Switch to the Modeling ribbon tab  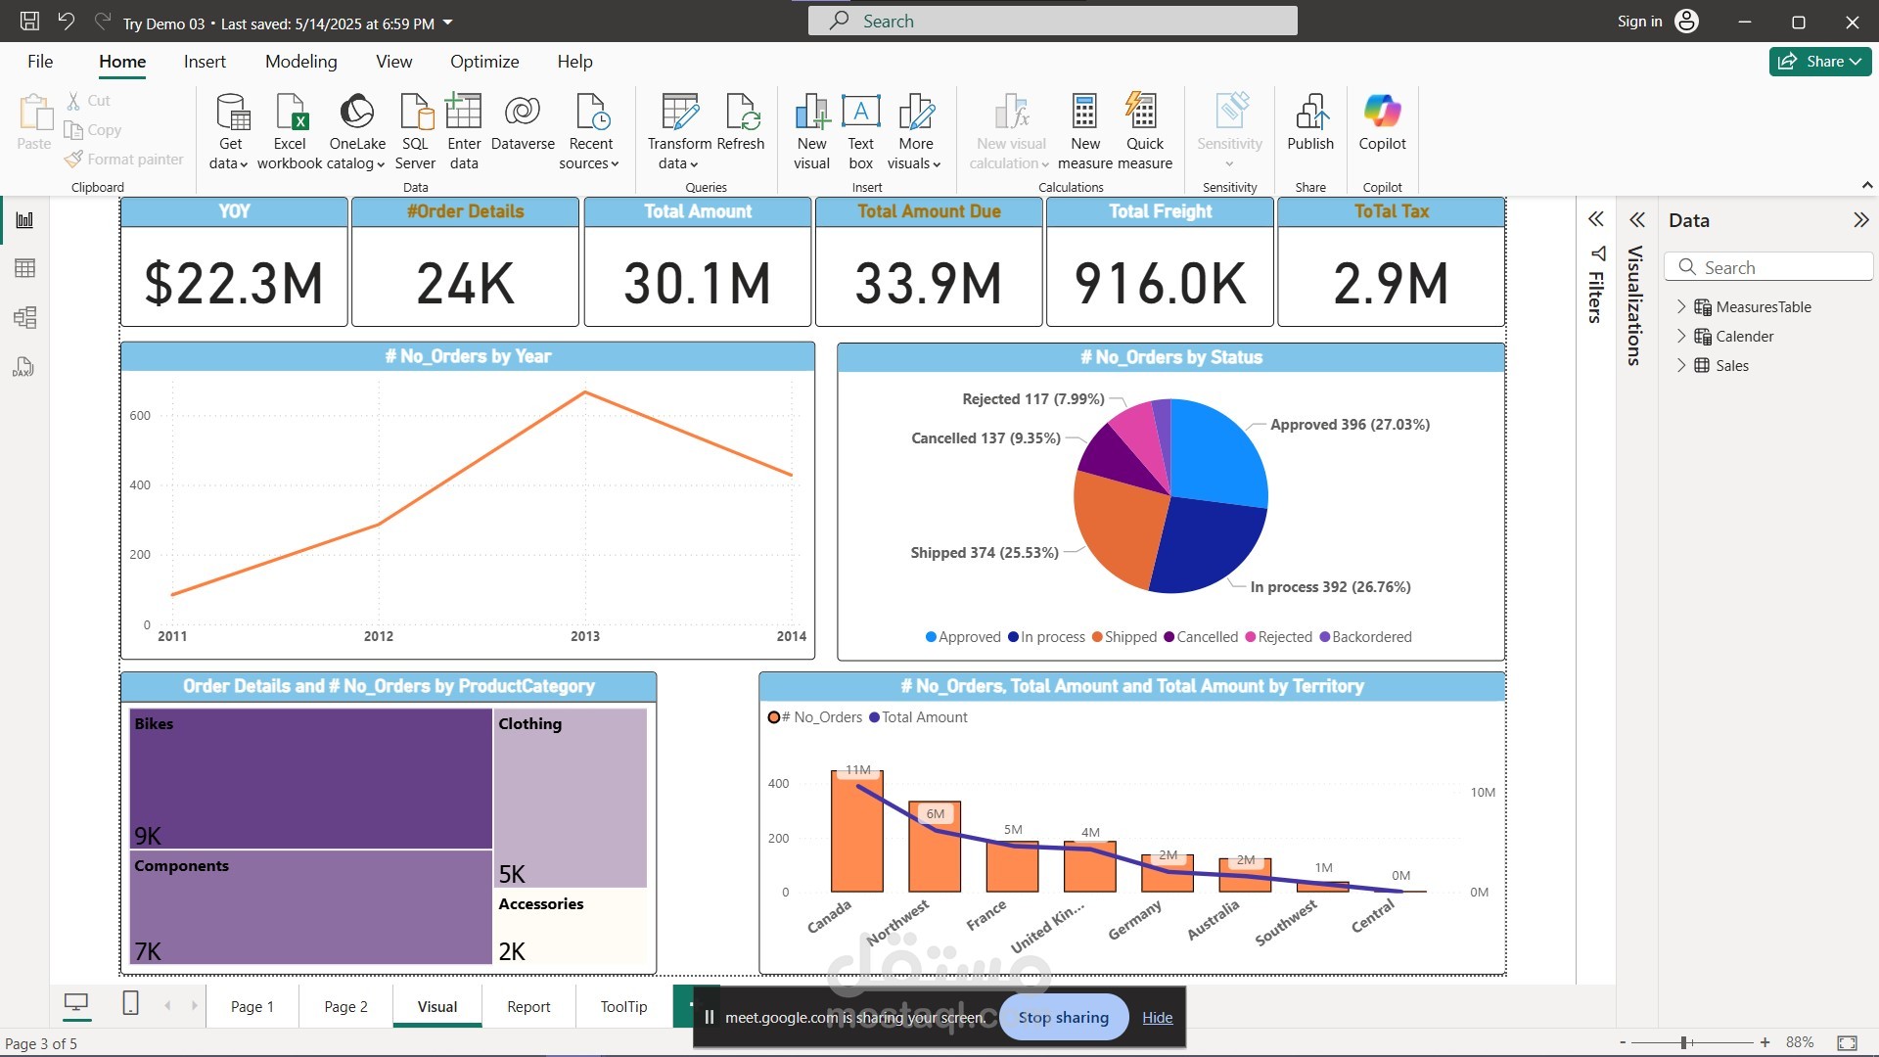point(300,62)
